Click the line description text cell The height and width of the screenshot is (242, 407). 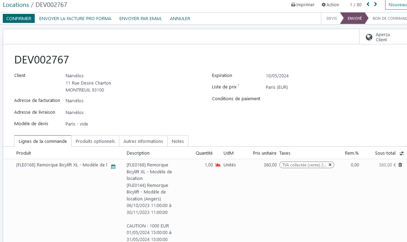click(x=149, y=202)
